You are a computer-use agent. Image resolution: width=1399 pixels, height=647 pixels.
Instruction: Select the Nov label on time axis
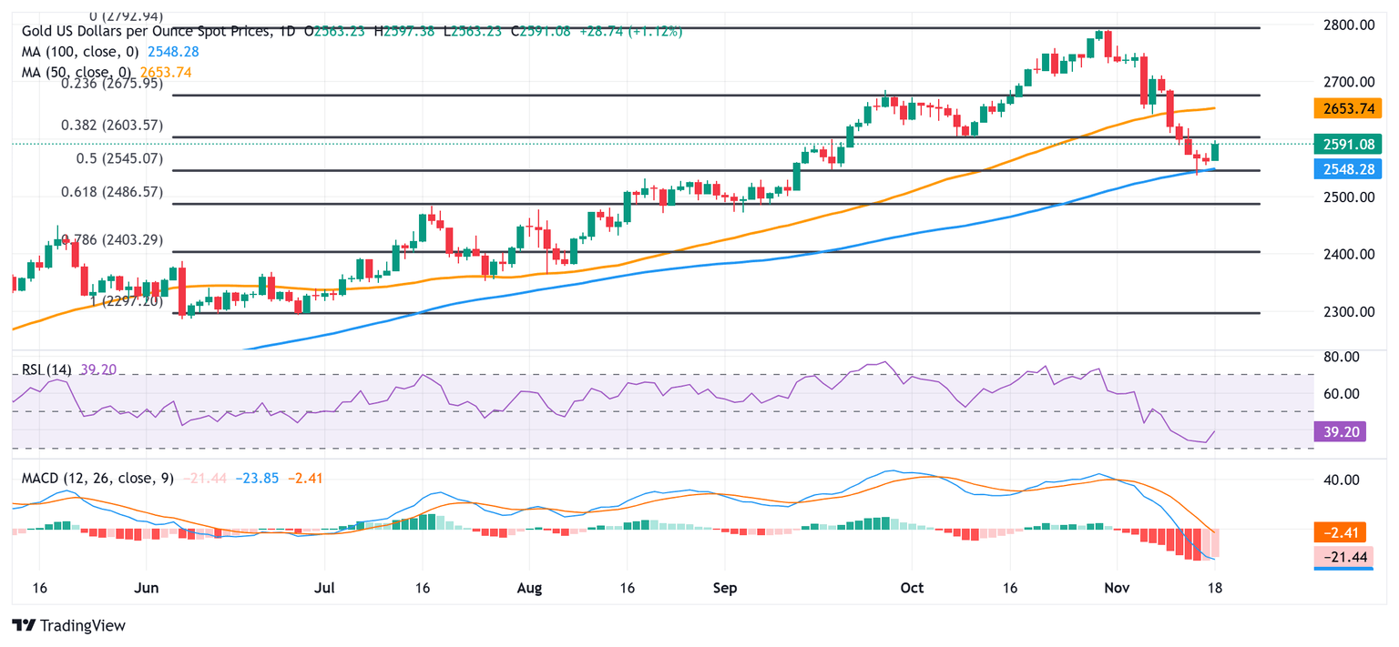pos(1115,588)
